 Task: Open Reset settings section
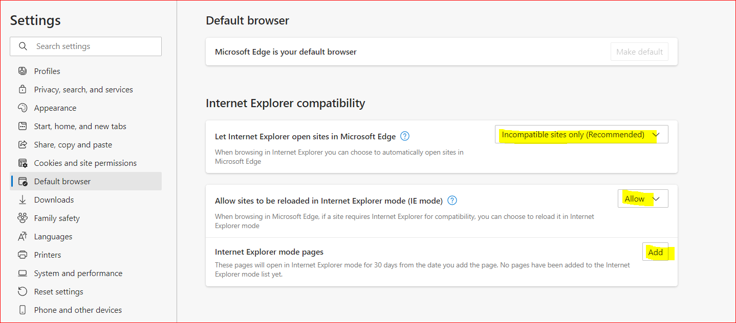coord(58,291)
